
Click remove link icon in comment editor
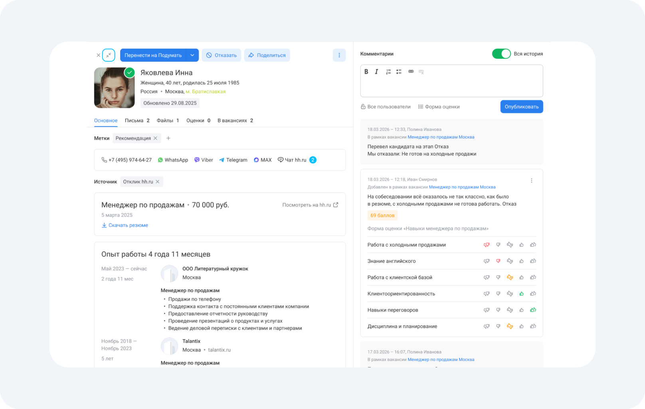coord(421,71)
